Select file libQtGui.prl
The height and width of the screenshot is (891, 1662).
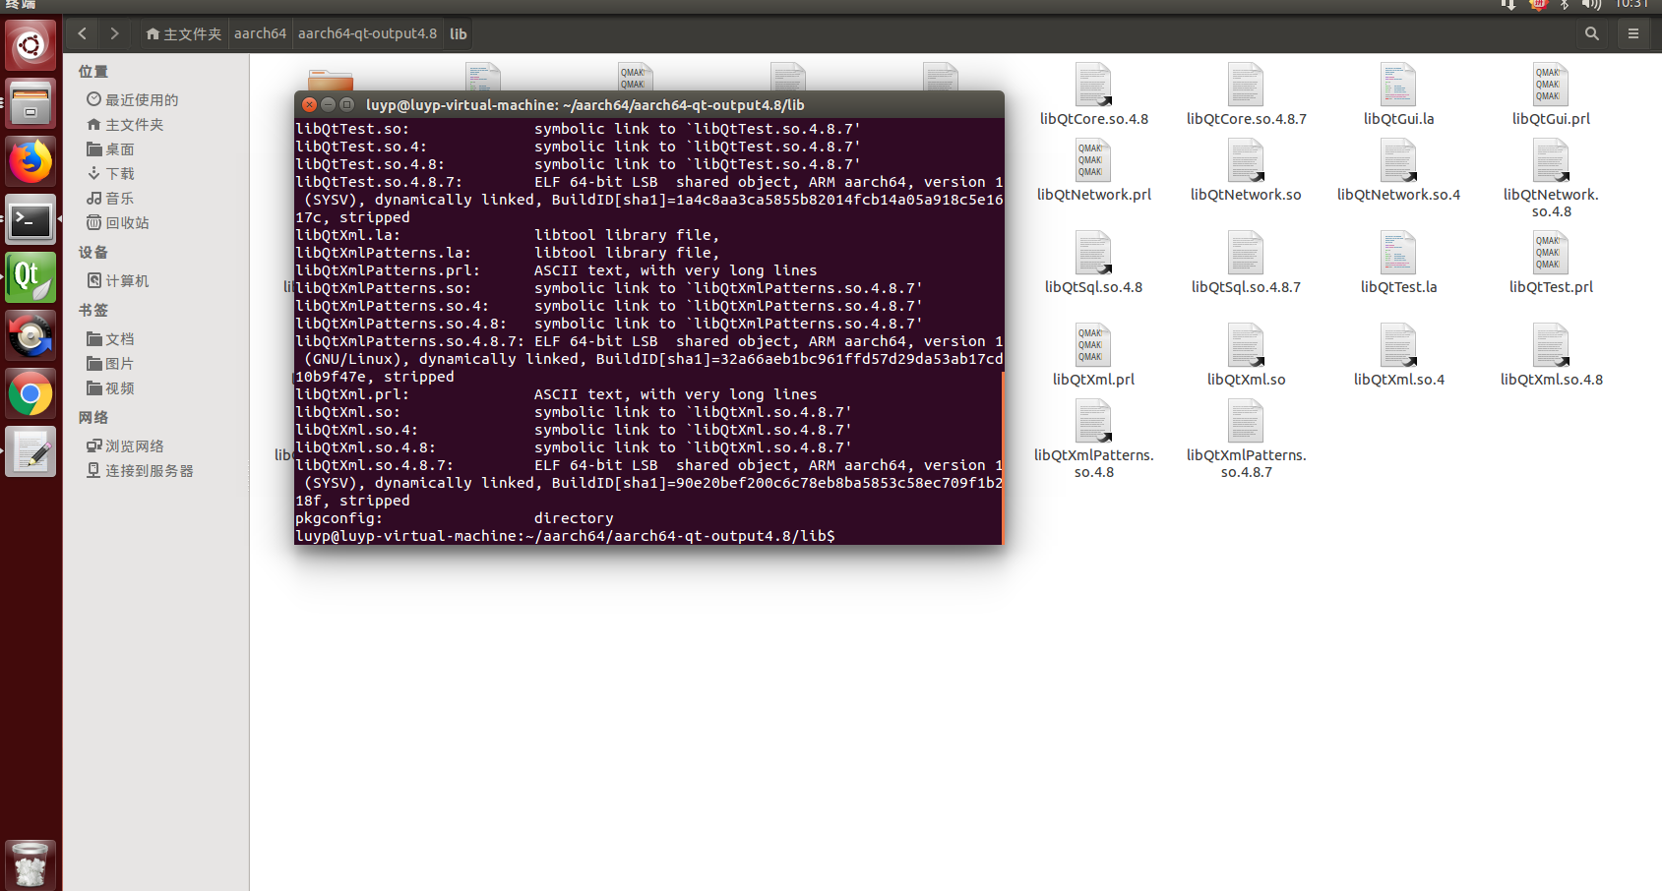[1551, 94]
